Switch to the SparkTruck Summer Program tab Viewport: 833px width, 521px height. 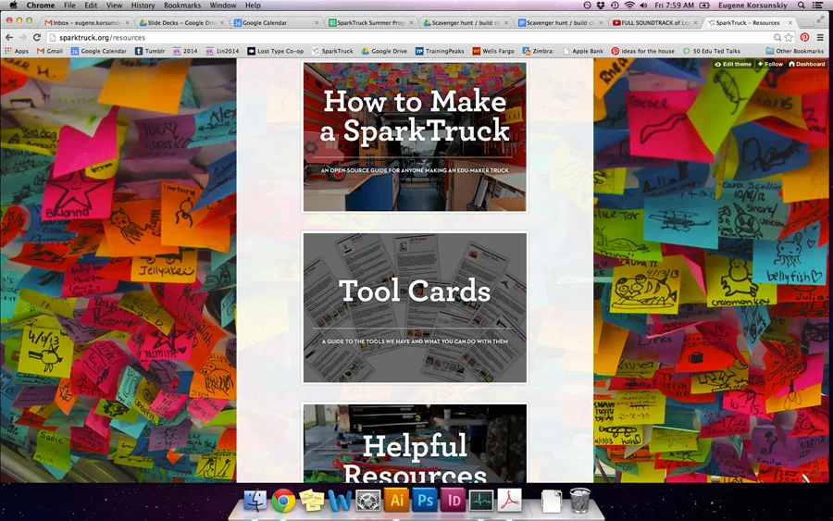370,23
